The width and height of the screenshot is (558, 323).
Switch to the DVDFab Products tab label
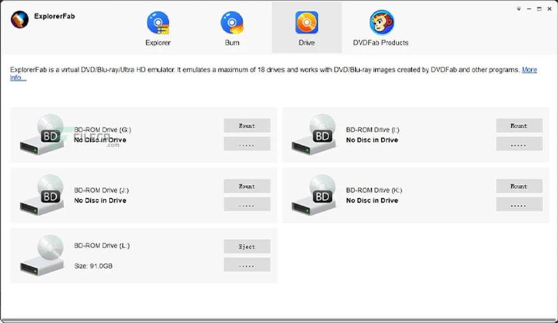pos(380,43)
